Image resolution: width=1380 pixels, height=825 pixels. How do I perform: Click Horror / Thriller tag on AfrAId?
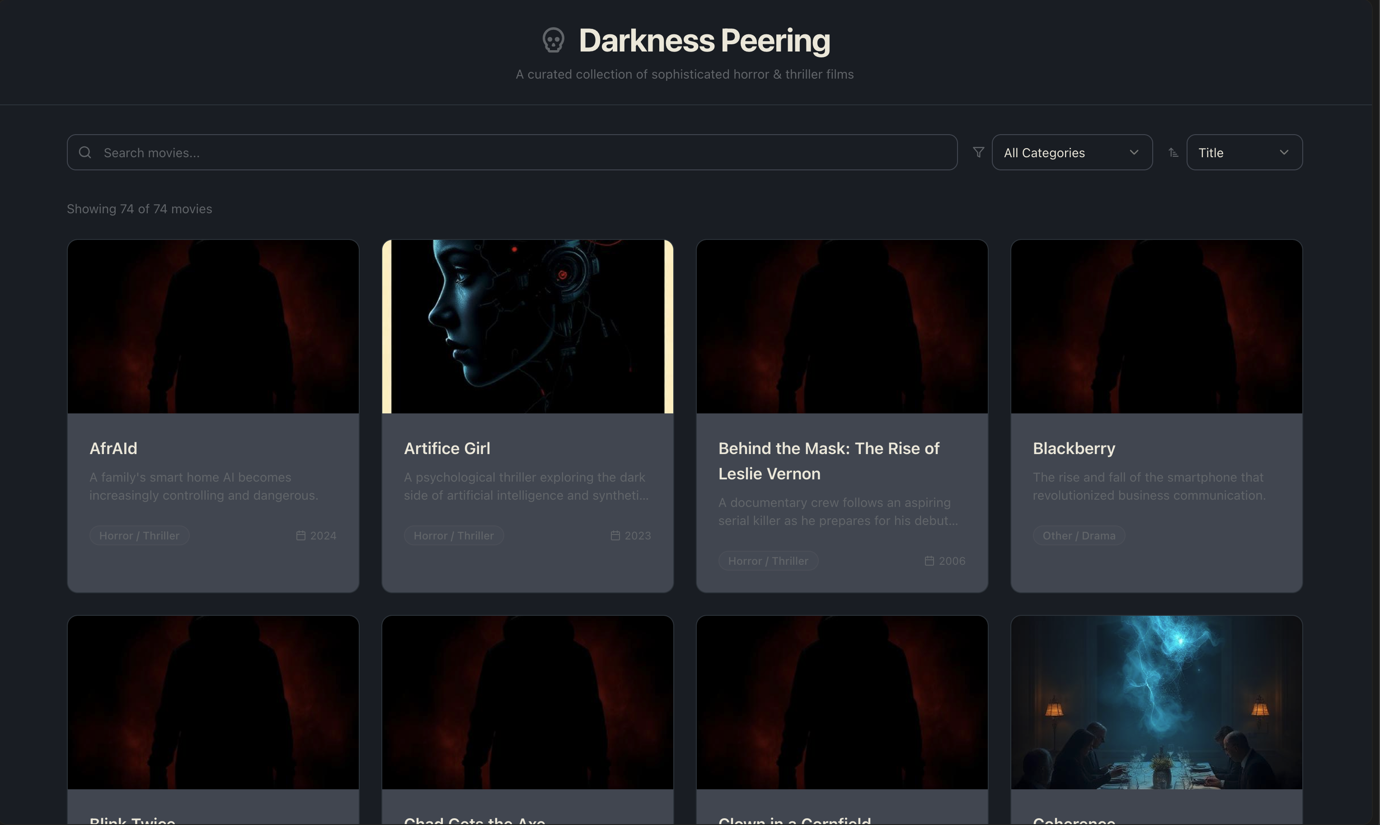coord(139,535)
